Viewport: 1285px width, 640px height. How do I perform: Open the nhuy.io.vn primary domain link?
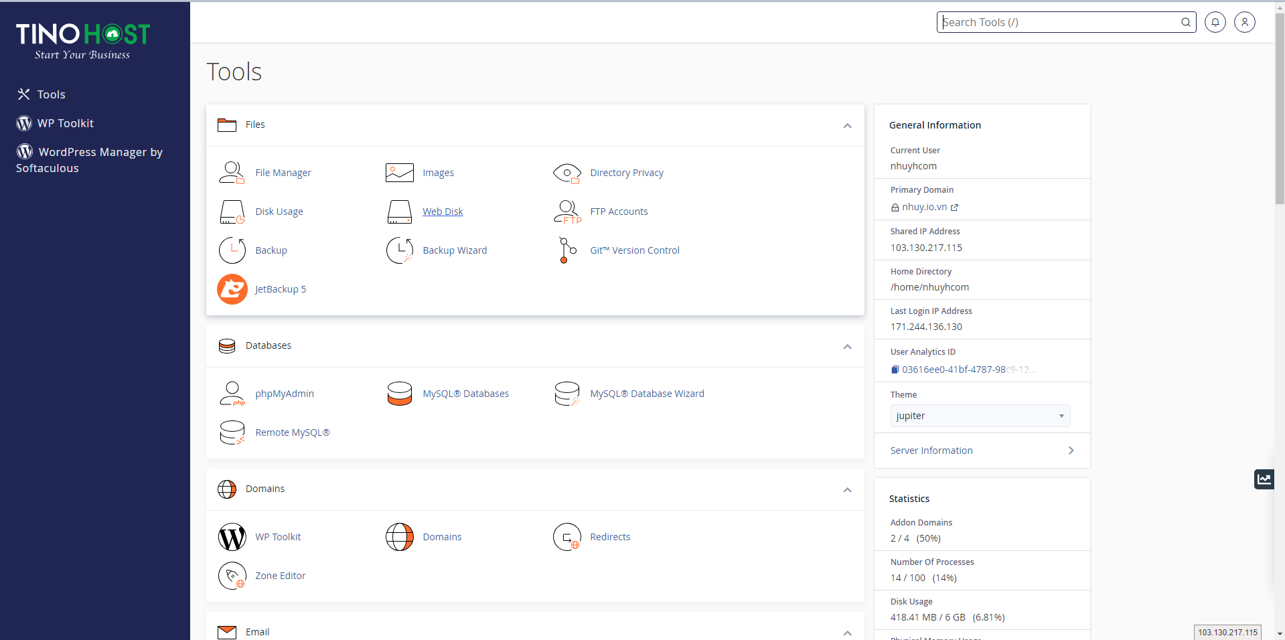click(924, 207)
